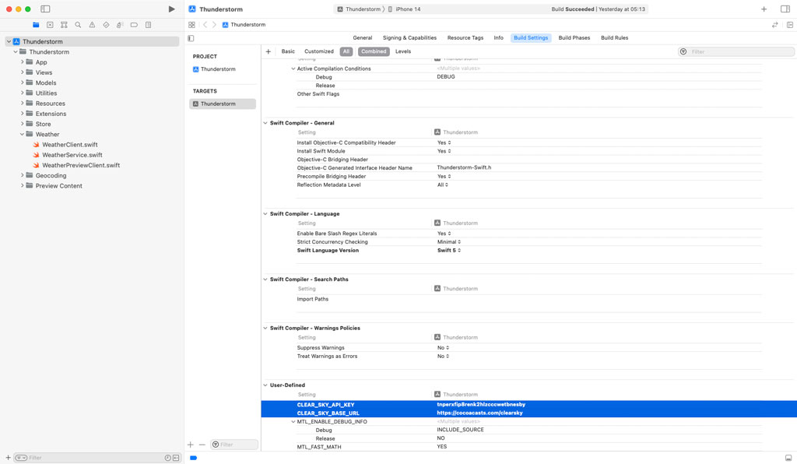Switch to the Build Phases tab
797x464 pixels.
574,37
